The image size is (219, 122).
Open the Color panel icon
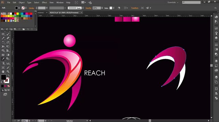216,17
